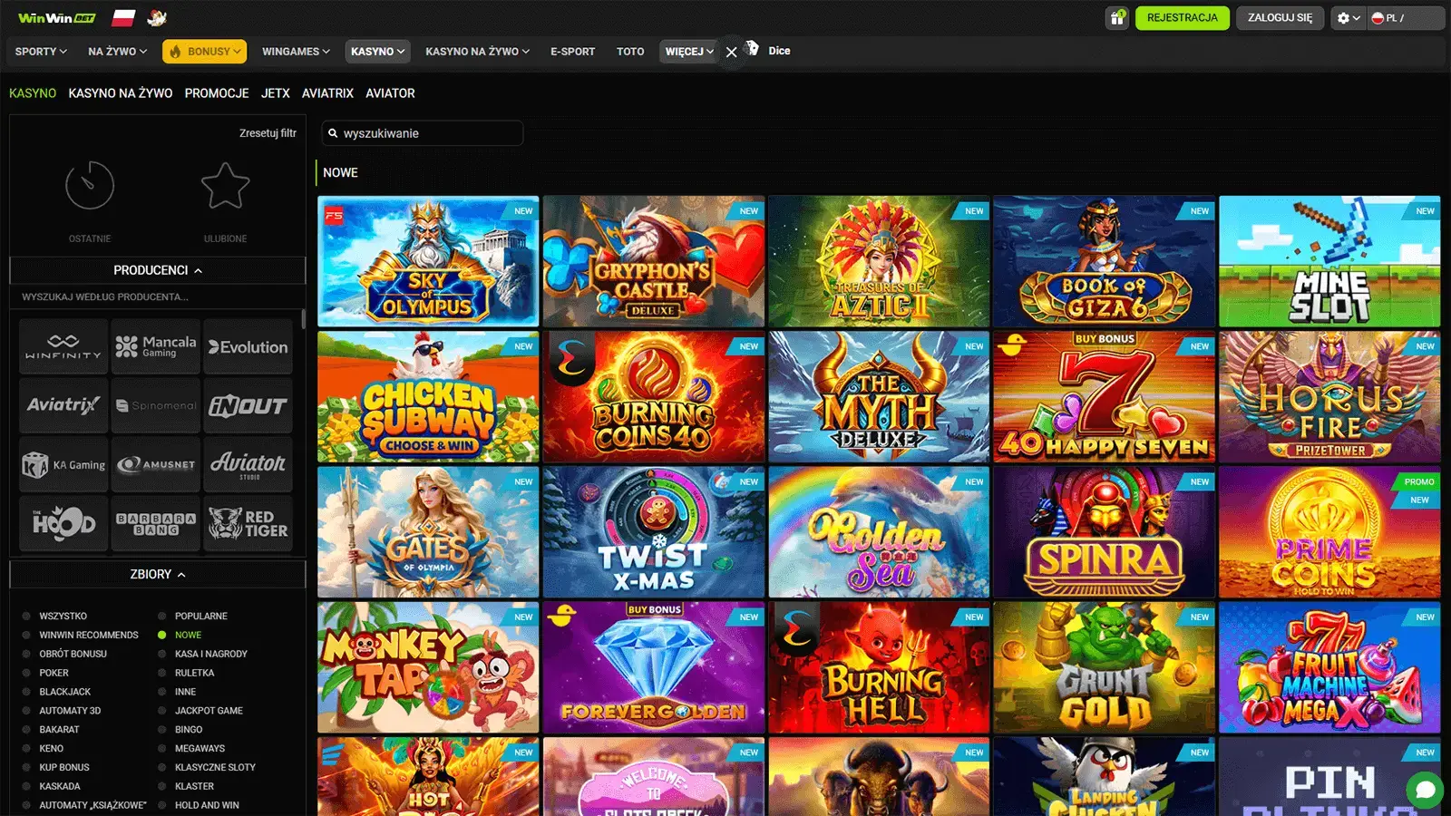This screenshot has width=1451, height=816.
Task: Filter by Red Tiger provider
Action: point(248,523)
